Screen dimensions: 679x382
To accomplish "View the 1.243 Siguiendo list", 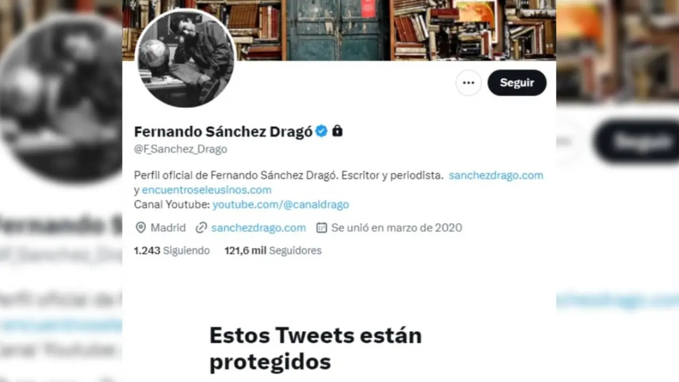I will click(172, 250).
